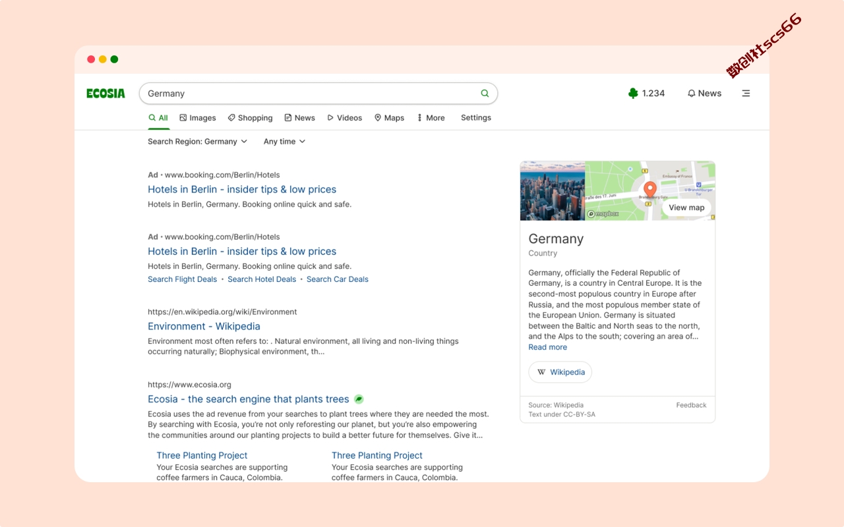Open News notifications bell button
Viewport: 844px width, 527px height.
coord(704,94)
